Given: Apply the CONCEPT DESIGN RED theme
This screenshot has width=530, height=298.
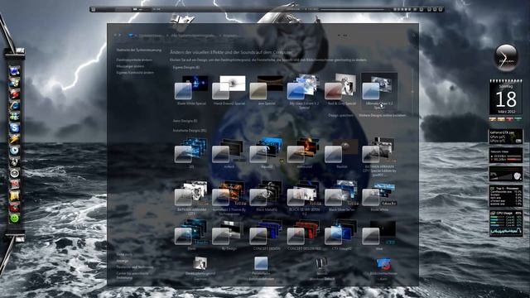Looking at the screenshot, I should pos(304,235).
